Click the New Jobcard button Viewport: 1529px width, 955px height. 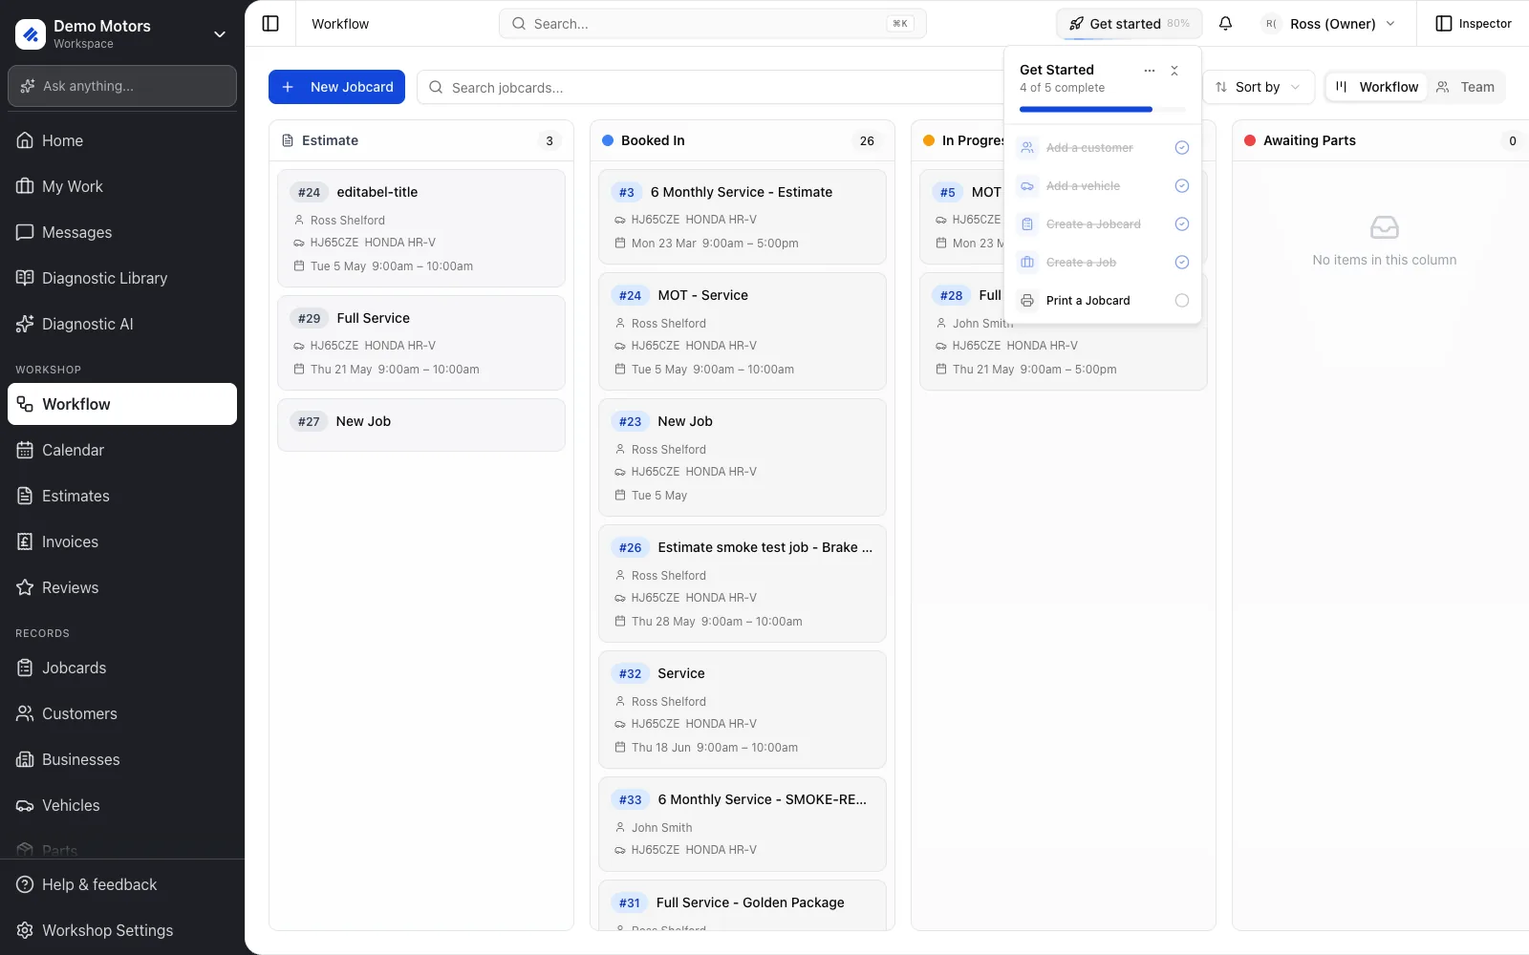pyautogui.click(x=336, y=87)
